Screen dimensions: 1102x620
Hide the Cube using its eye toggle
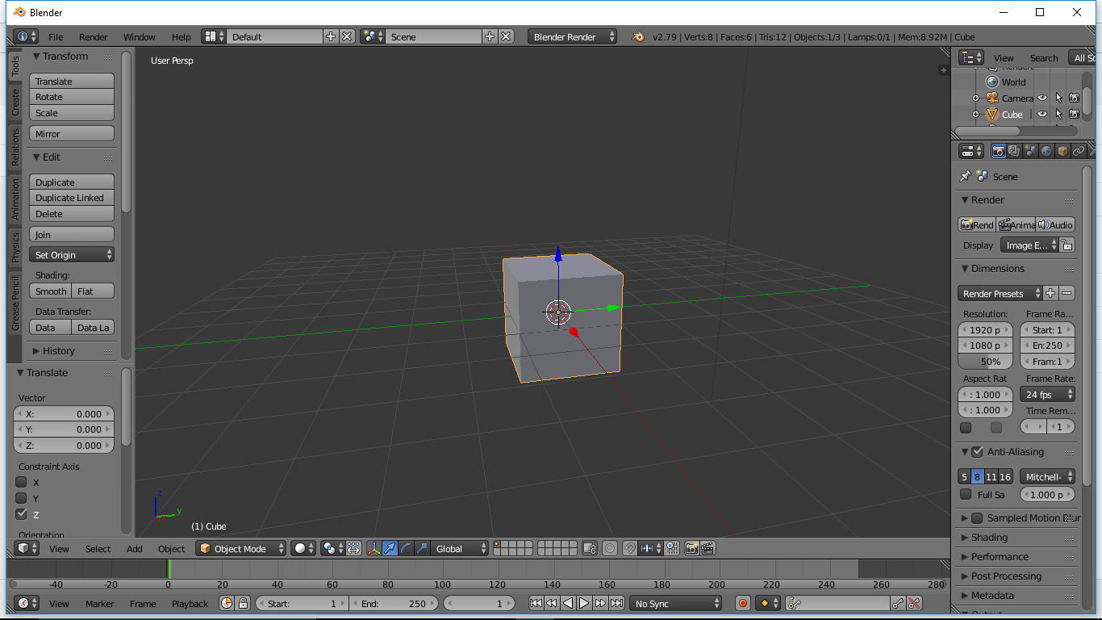click(x=1041, y=114)
